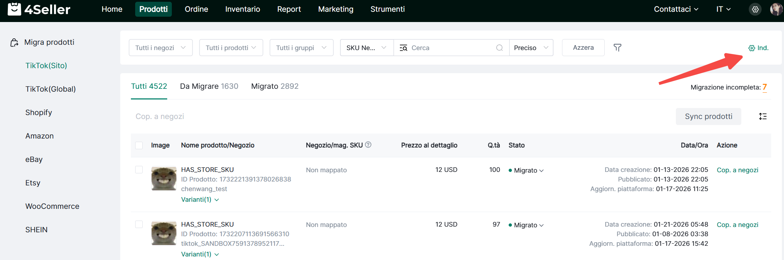The height and width of the screenshot is (260, 784).
Task: Toggle the select-all header checkbox
Action: (x=139, y=145)
